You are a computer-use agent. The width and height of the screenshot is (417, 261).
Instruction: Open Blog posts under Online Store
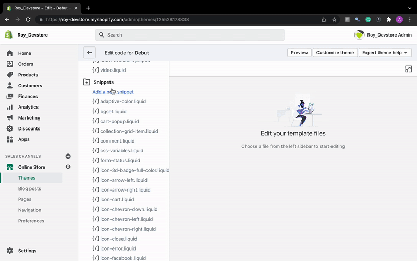[x=30, y=188]
